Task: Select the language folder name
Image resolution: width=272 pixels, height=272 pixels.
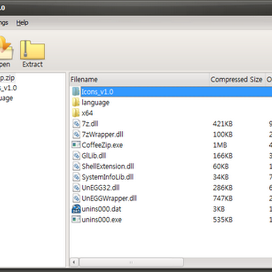Action: (96, 103)
